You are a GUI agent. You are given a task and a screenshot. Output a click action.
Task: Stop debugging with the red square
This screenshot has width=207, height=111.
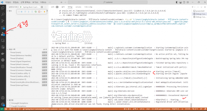[39, 12]
